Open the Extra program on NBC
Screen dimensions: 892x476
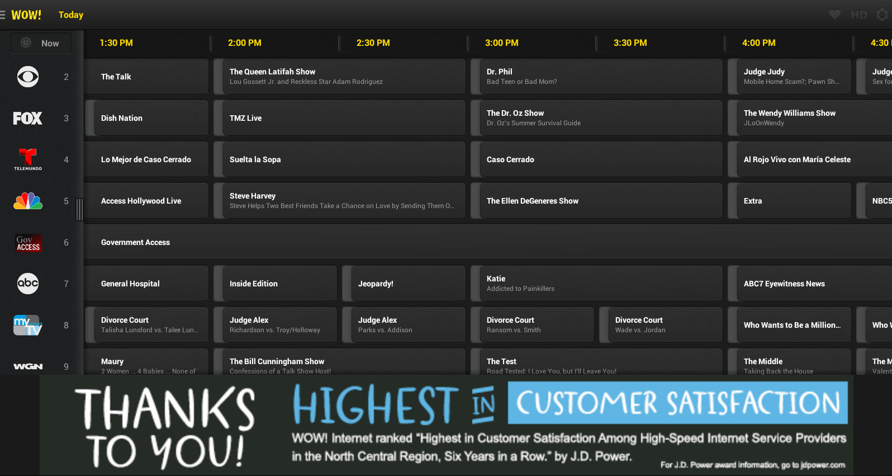[790, 201]
